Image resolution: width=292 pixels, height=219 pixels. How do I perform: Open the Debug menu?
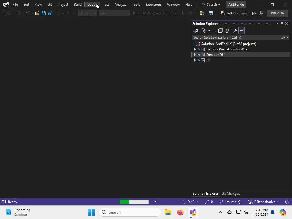pyautogui.click(x=92, y=5)
